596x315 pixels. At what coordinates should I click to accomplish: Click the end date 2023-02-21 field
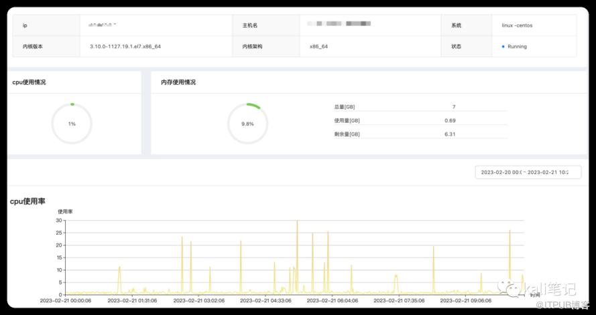[548, 172]
